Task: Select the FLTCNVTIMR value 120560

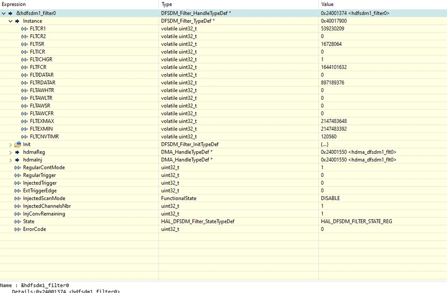Action: pyautogui.click(x=329, y=136)
